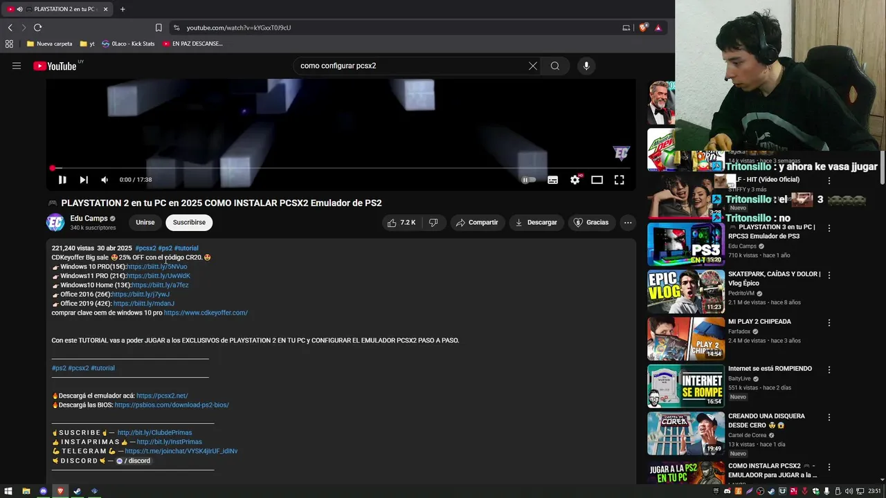This screenshot has width=886, height=498.
Task: Mute audio on the PLAYSTATION 2 tab
Action: (x=19, y=9)
